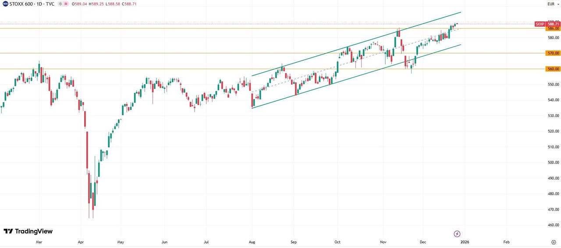Click the Aug label on time axis

pyautogui.click(x=252, y=242)
